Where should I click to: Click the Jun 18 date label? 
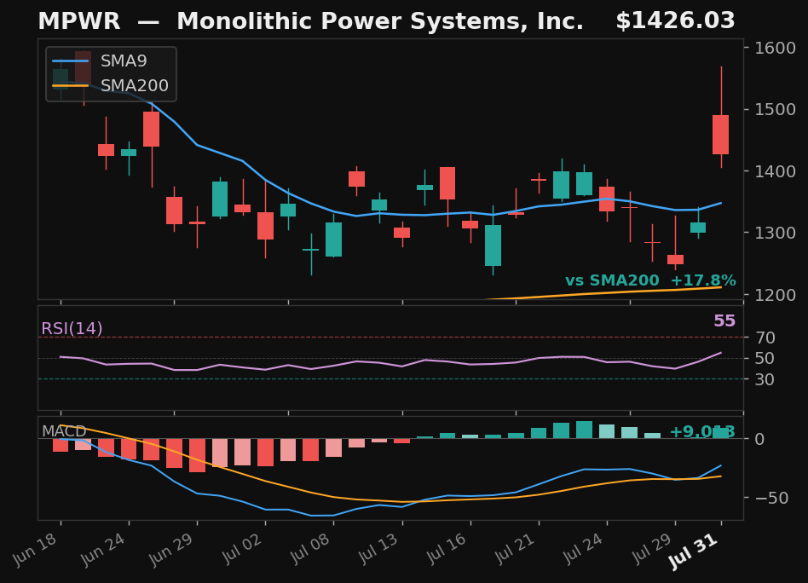point(36,549)
